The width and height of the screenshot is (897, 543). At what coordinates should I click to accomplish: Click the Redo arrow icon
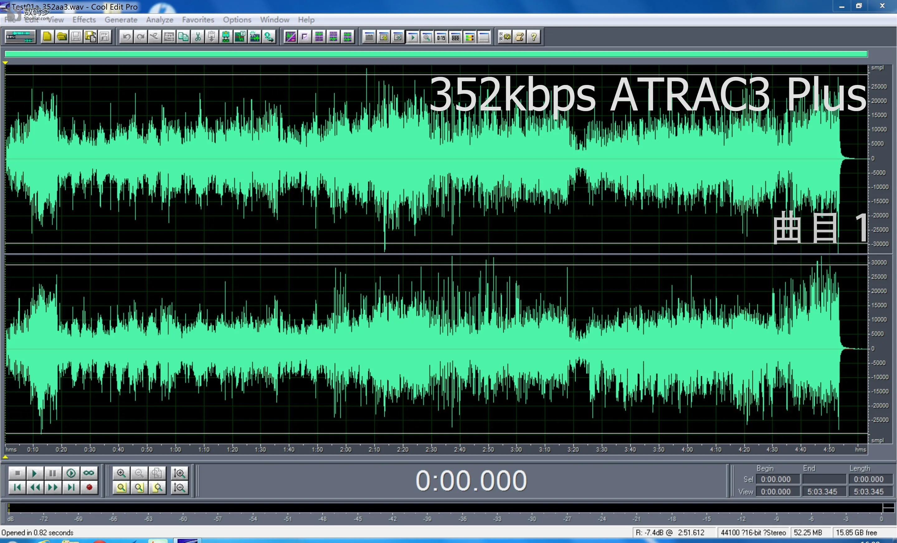coord(140,37)
